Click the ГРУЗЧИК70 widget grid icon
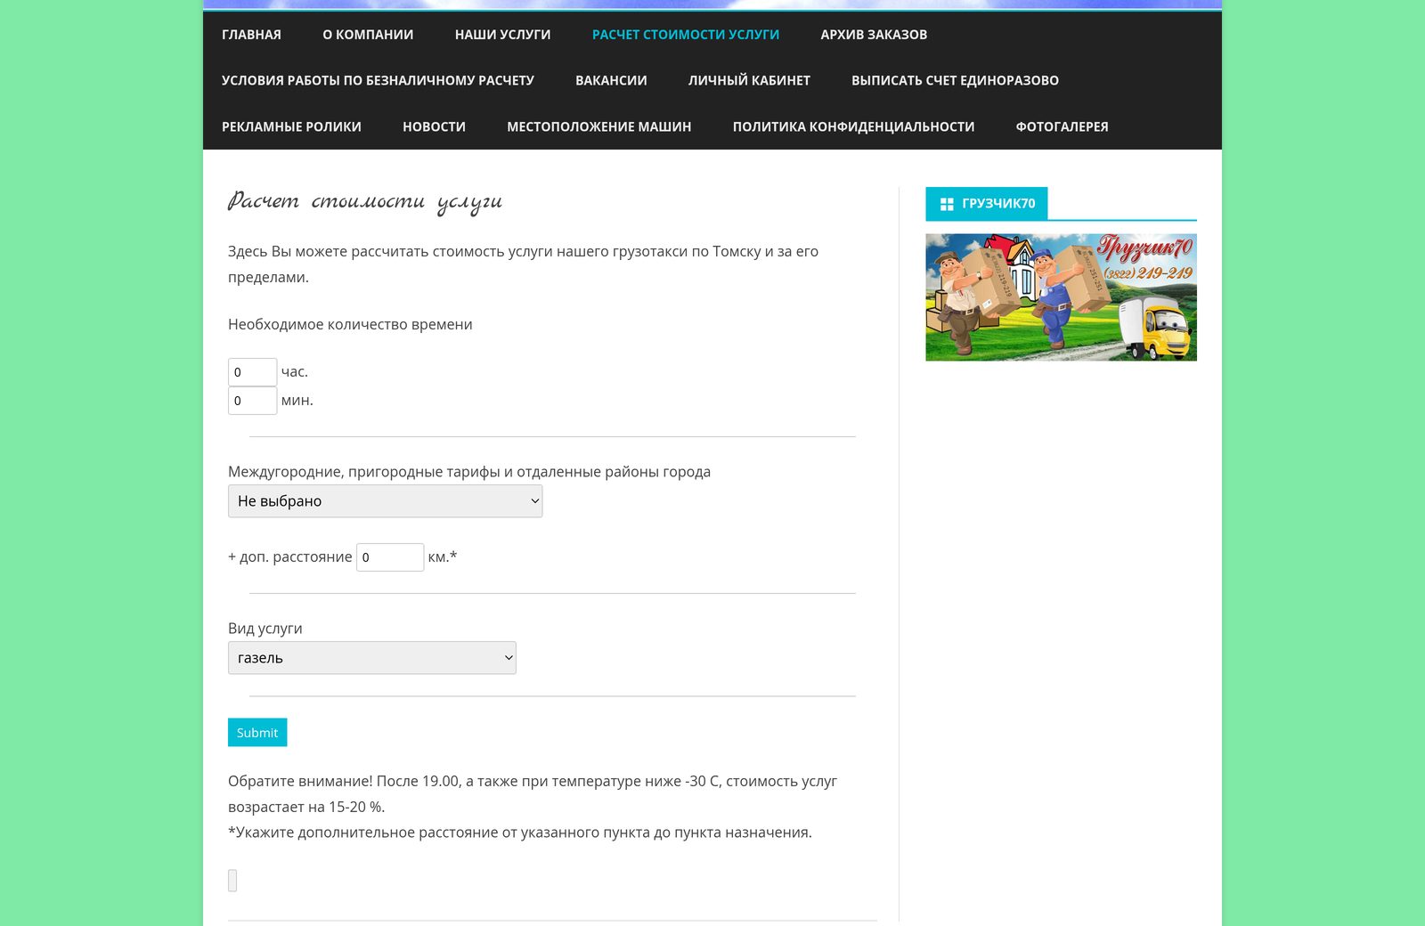The height and width of the screenshot is (926, 1425). coord(947,204)
